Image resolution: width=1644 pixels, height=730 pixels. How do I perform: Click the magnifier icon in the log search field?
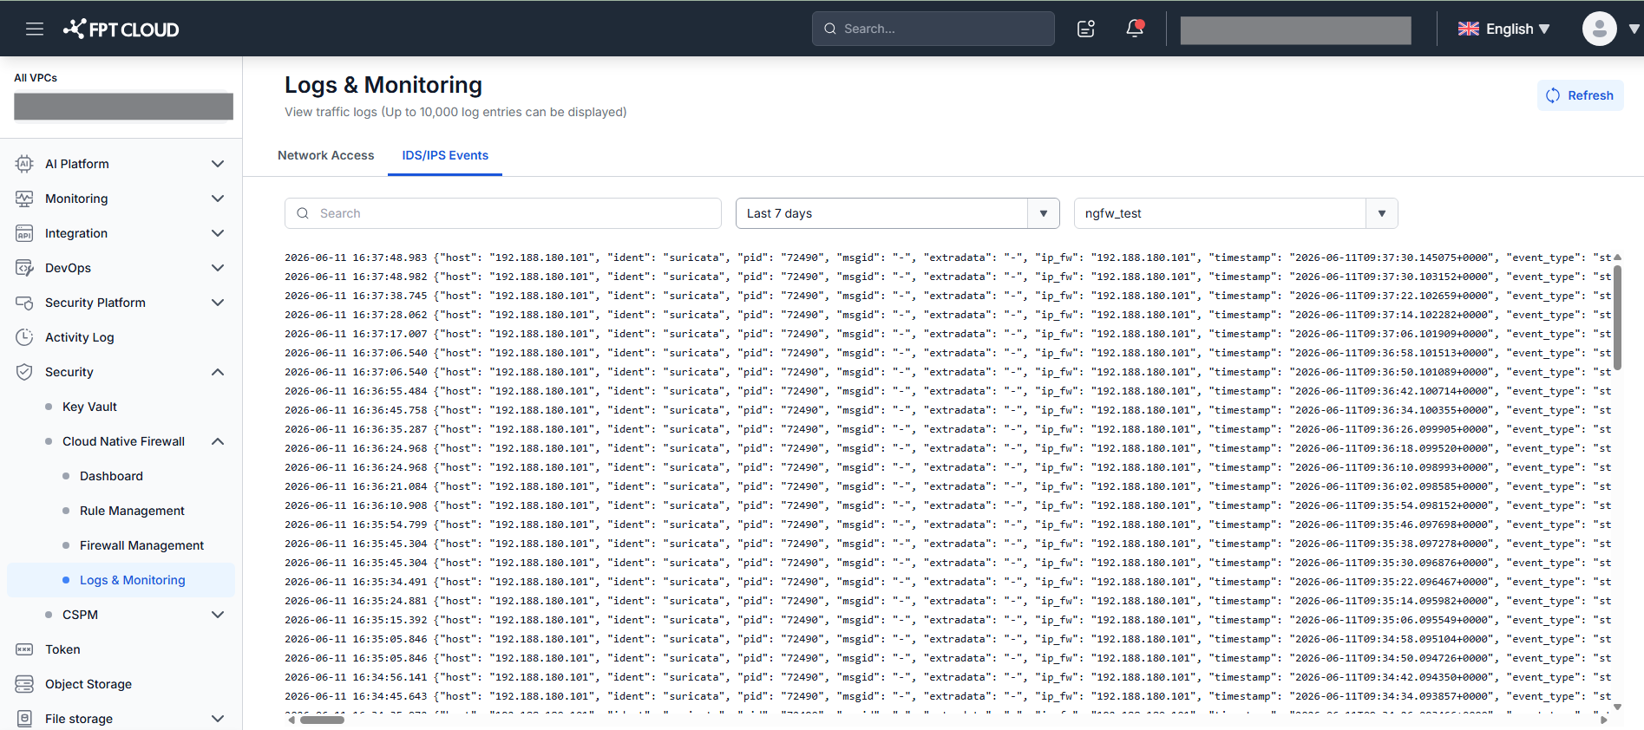[303, 213]
